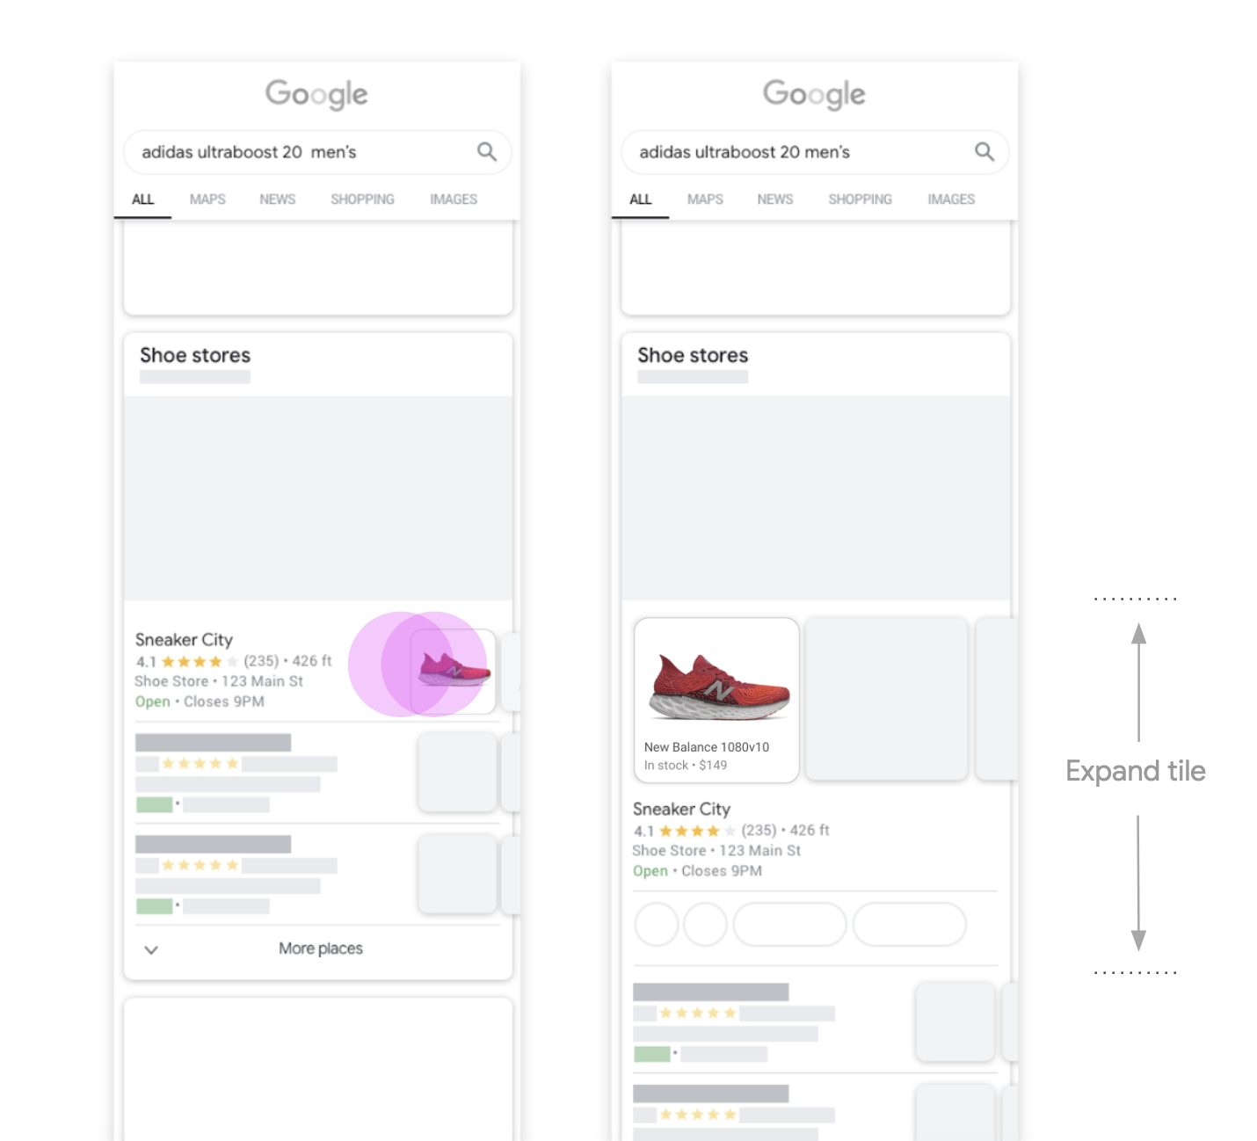This screenshot has height=1141, width=1257.
Task: Open the SHOPPING tab in right mockup
Action: tap(860, 200)
